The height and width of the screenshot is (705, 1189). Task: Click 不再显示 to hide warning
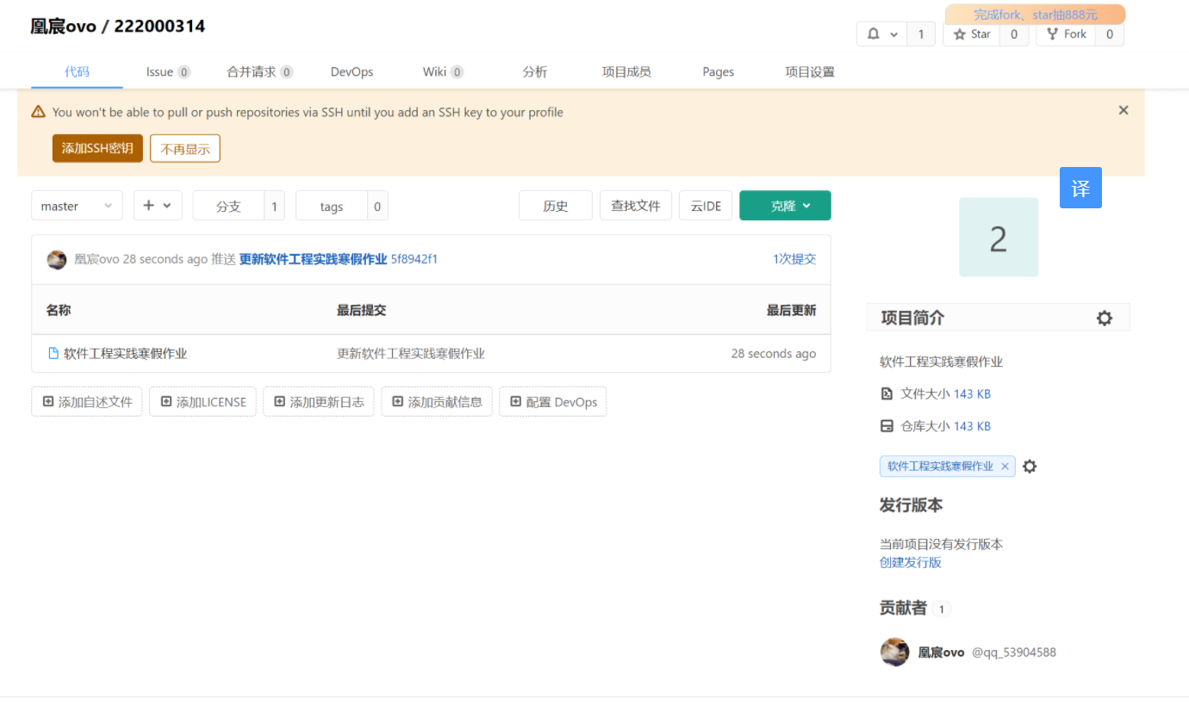click(x=185, y=148)
